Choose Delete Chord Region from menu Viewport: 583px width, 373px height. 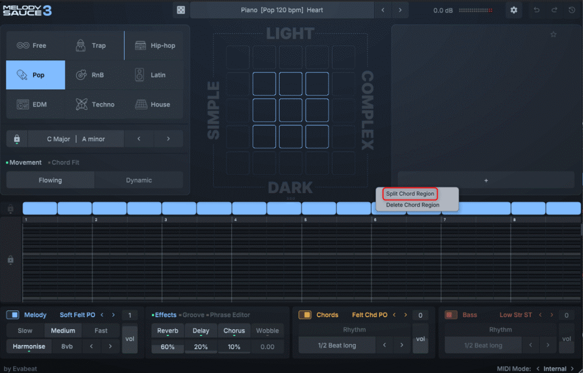pos(412,205)
